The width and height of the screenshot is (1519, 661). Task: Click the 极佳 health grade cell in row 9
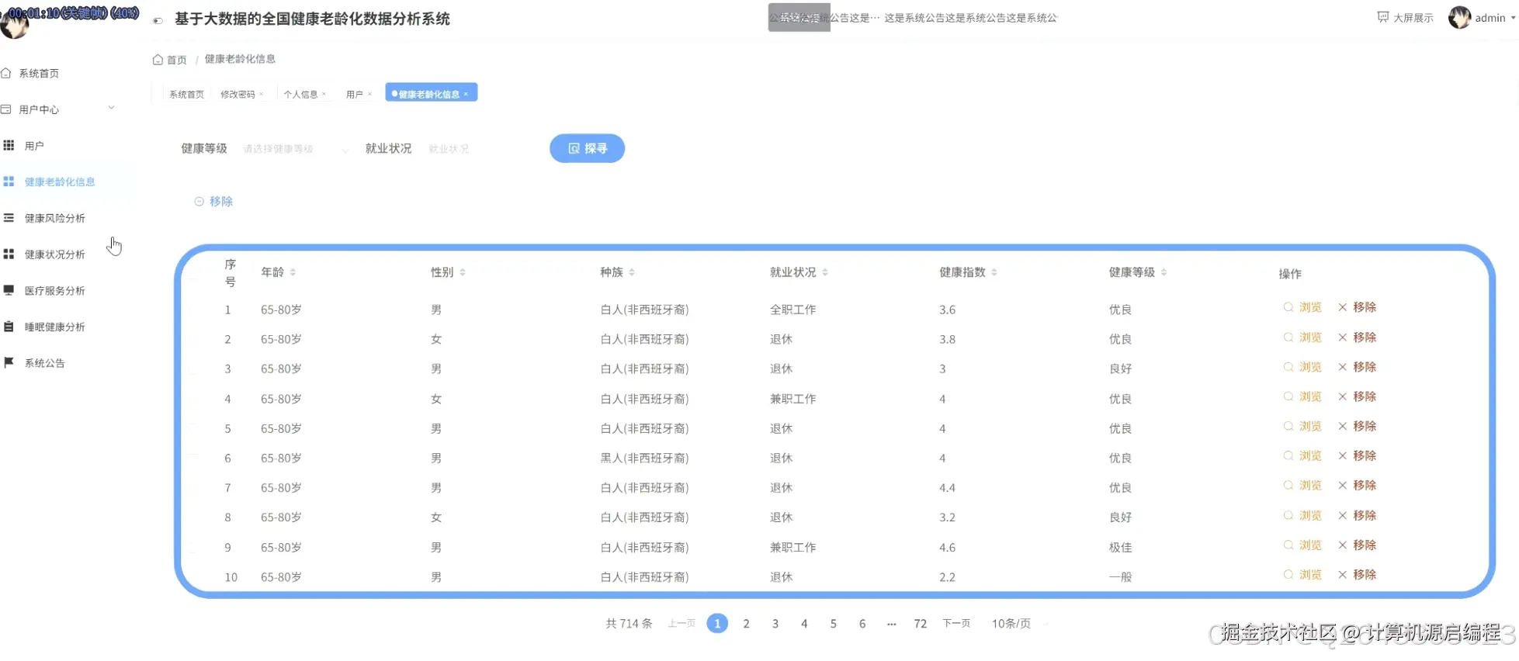pos(1120,548)
